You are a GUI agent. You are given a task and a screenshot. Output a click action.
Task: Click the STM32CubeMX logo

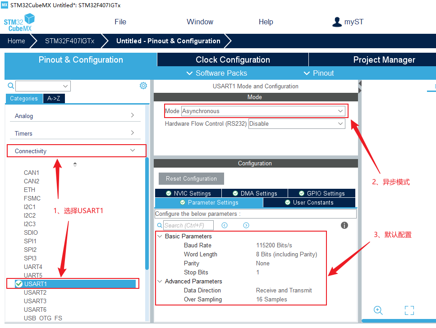coord(19,22)
